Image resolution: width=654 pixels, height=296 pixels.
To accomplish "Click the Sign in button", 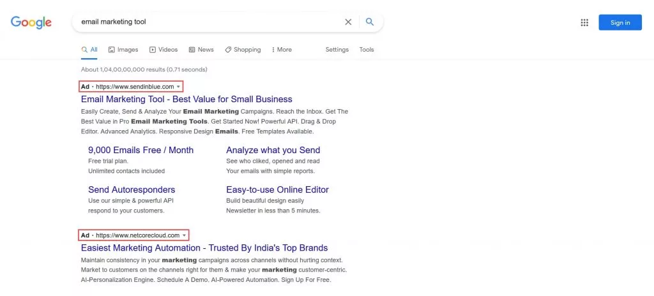I will (x=620, y=22).
